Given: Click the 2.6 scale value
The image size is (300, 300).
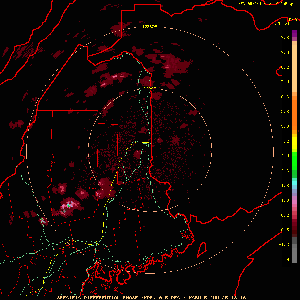Looking at the screenshot, I should tap(285, 171).
